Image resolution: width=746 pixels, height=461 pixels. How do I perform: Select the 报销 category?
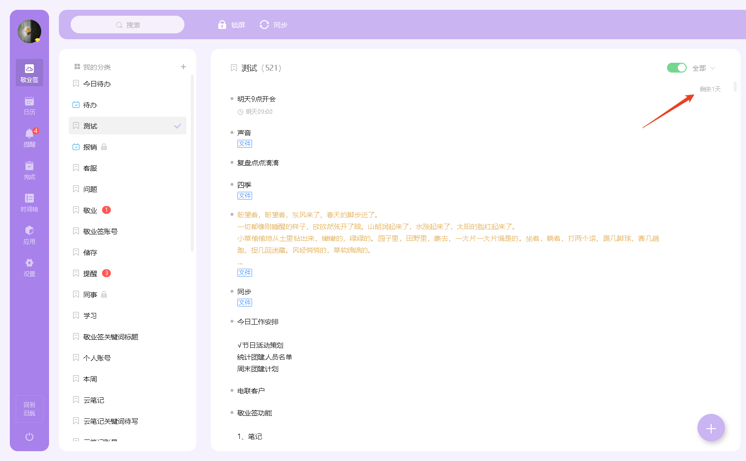tap(128, 147)
